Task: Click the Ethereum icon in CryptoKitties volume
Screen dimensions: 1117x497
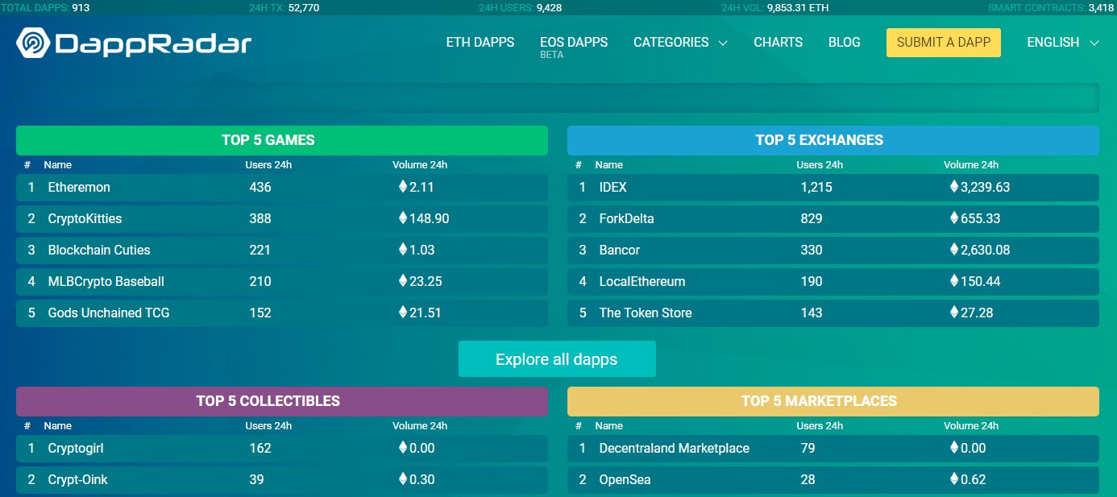Action: 403,218
